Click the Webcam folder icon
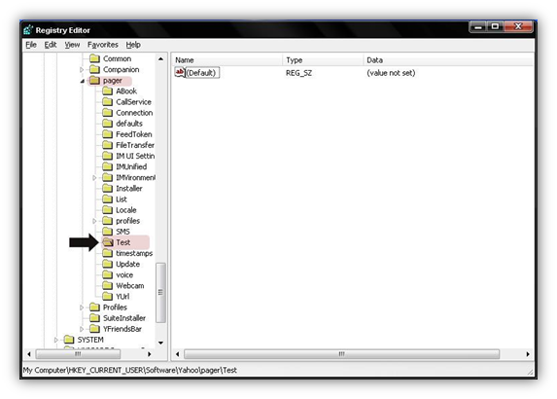 (107, 285)
